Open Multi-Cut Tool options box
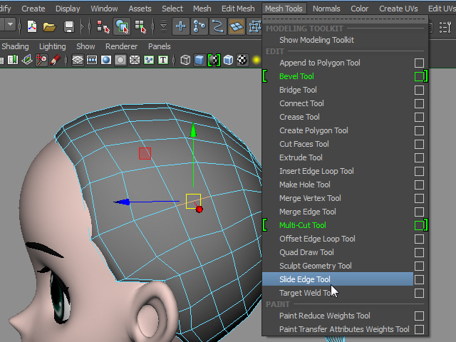This screenshot has height=342, width=456. click(419, 225)
